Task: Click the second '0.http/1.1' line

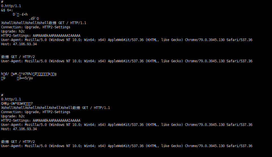Action: [x=11, y=99]
